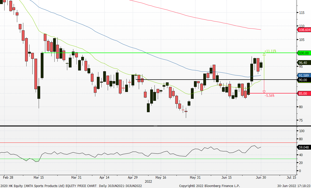Viewport: 311px width, 188px height.
Task: Click the 40 label on RSI axis
Action: point(301,155)
